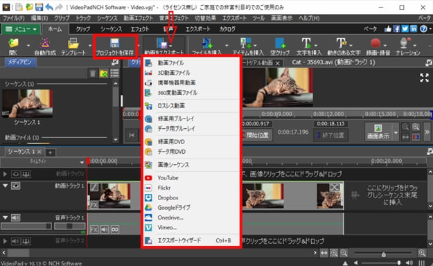Click 開始位置 set start button
This screenshot has height=266, width=433.
coord(256,135)
